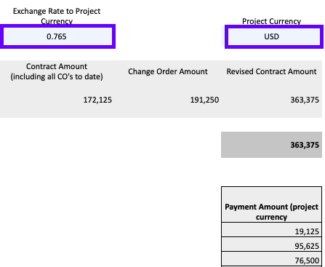Select the bold 363,375 total cell
The width and height of the screenshot is (325, 267).
[x=271, y=145]
